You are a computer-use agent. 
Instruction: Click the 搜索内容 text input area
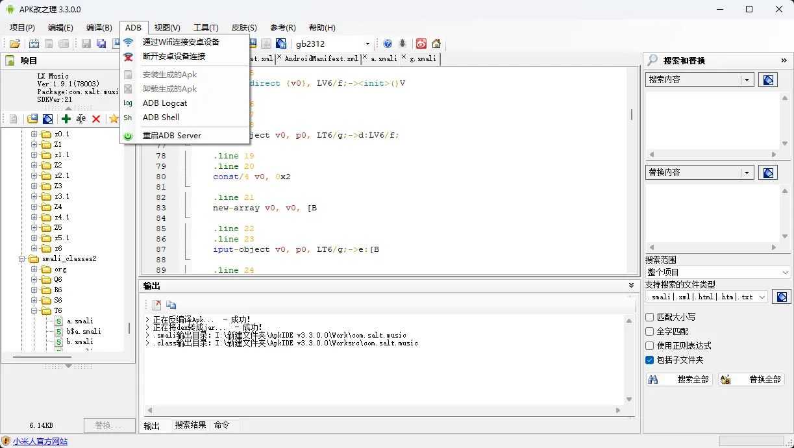[713, 120]
